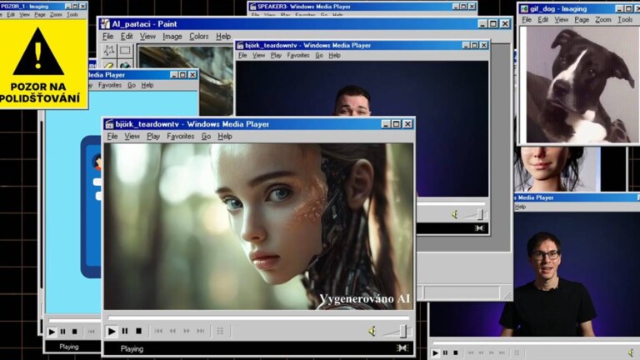Click the Preview grid icon in front player
This screenshot has height=360, width=640.
(x=220, y=331)
